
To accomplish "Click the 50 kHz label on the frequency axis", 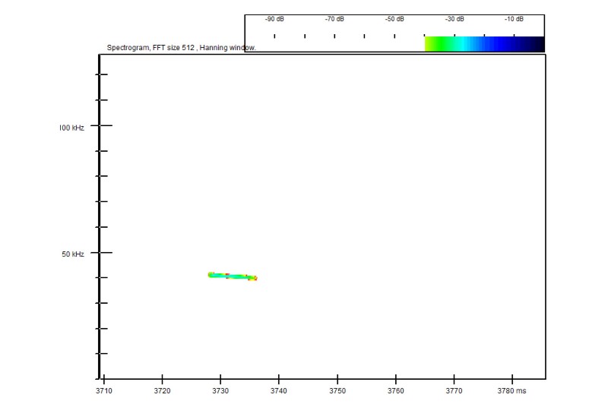I will 73,254.
